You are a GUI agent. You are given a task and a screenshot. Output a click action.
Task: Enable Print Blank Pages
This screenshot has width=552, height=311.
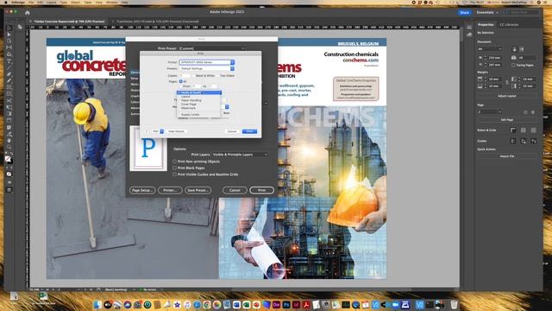(174, 168)
